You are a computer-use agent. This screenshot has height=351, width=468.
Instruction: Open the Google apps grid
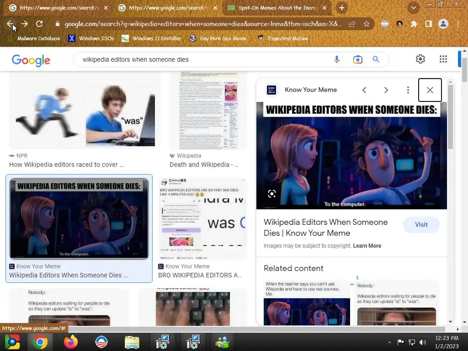pyautogui.click(x=443, y=59)
